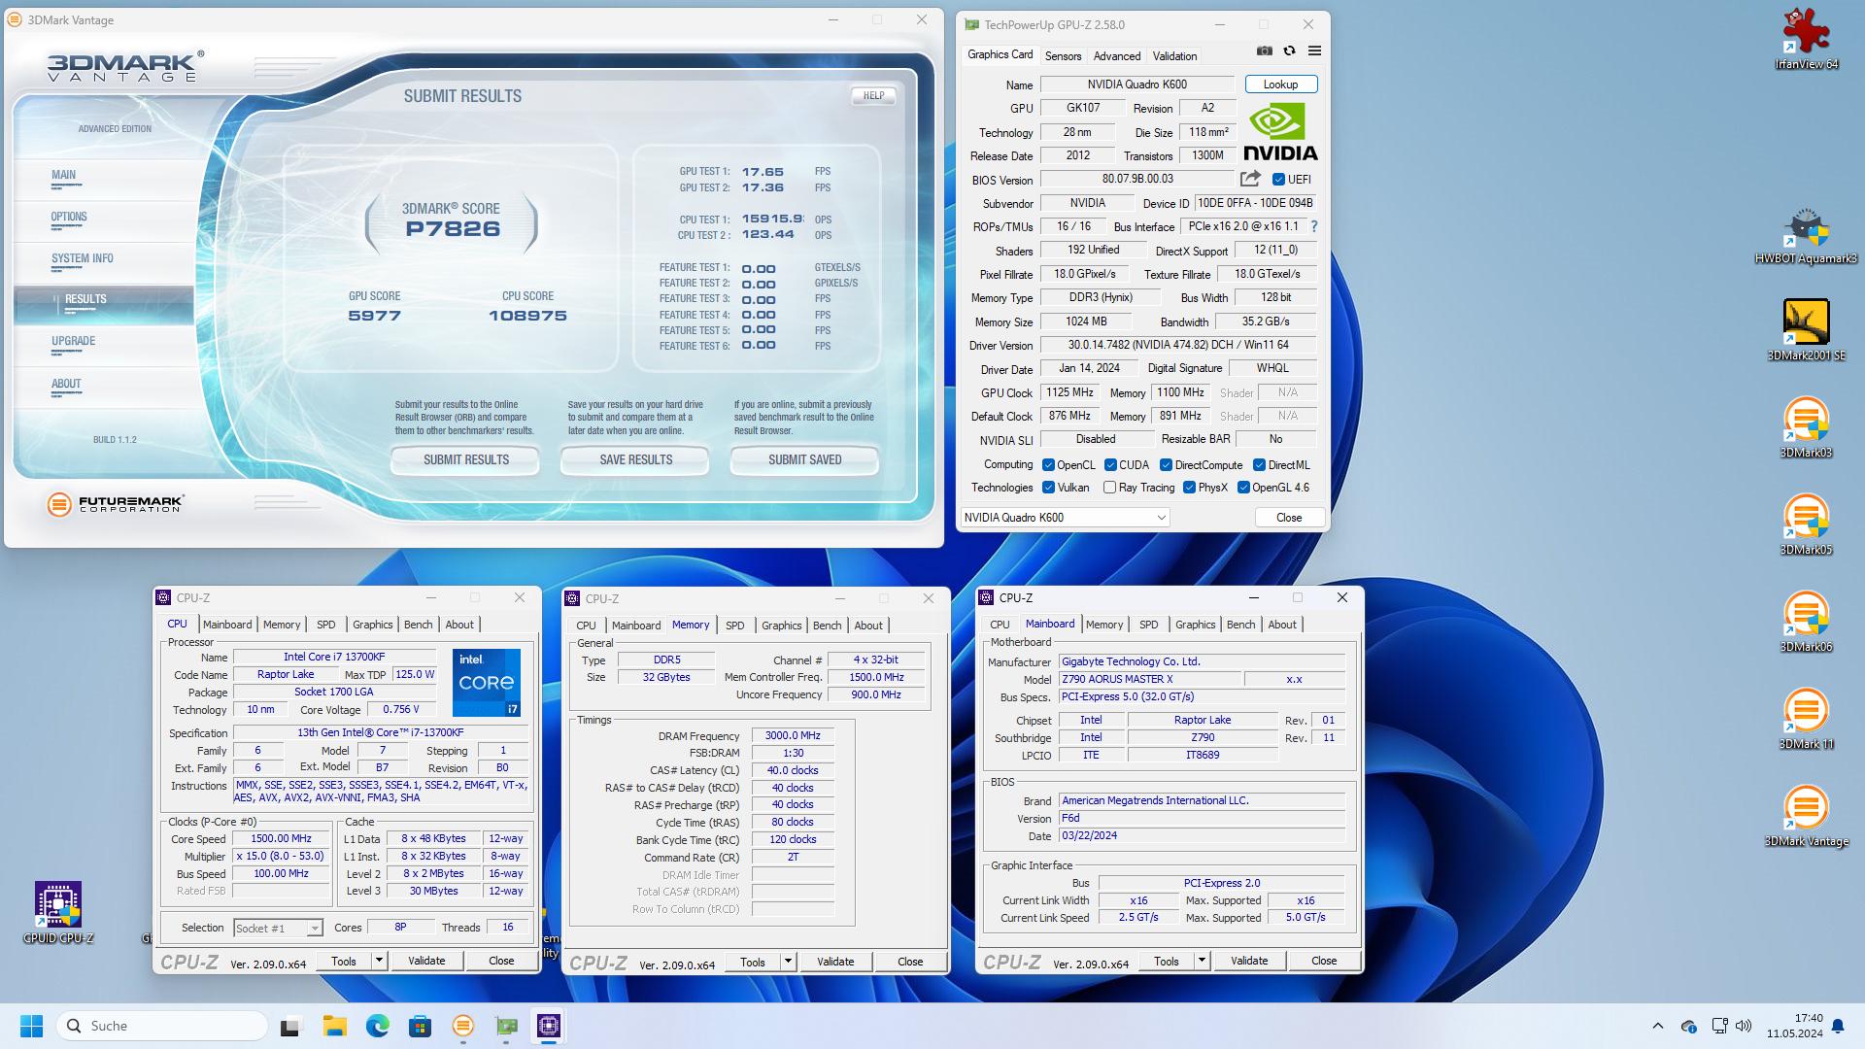The image size is (1865, 1049).
Task: Click HELP button in 3DMark Vantage
Action: pos(873,95)
